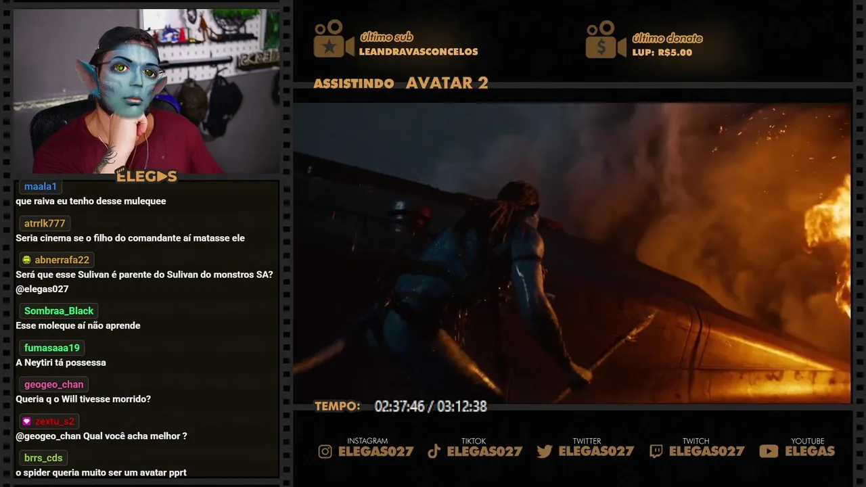866x487 pixels.
Task: Open Sombraa_Black's username tag
Action: (x=59, y=311)
